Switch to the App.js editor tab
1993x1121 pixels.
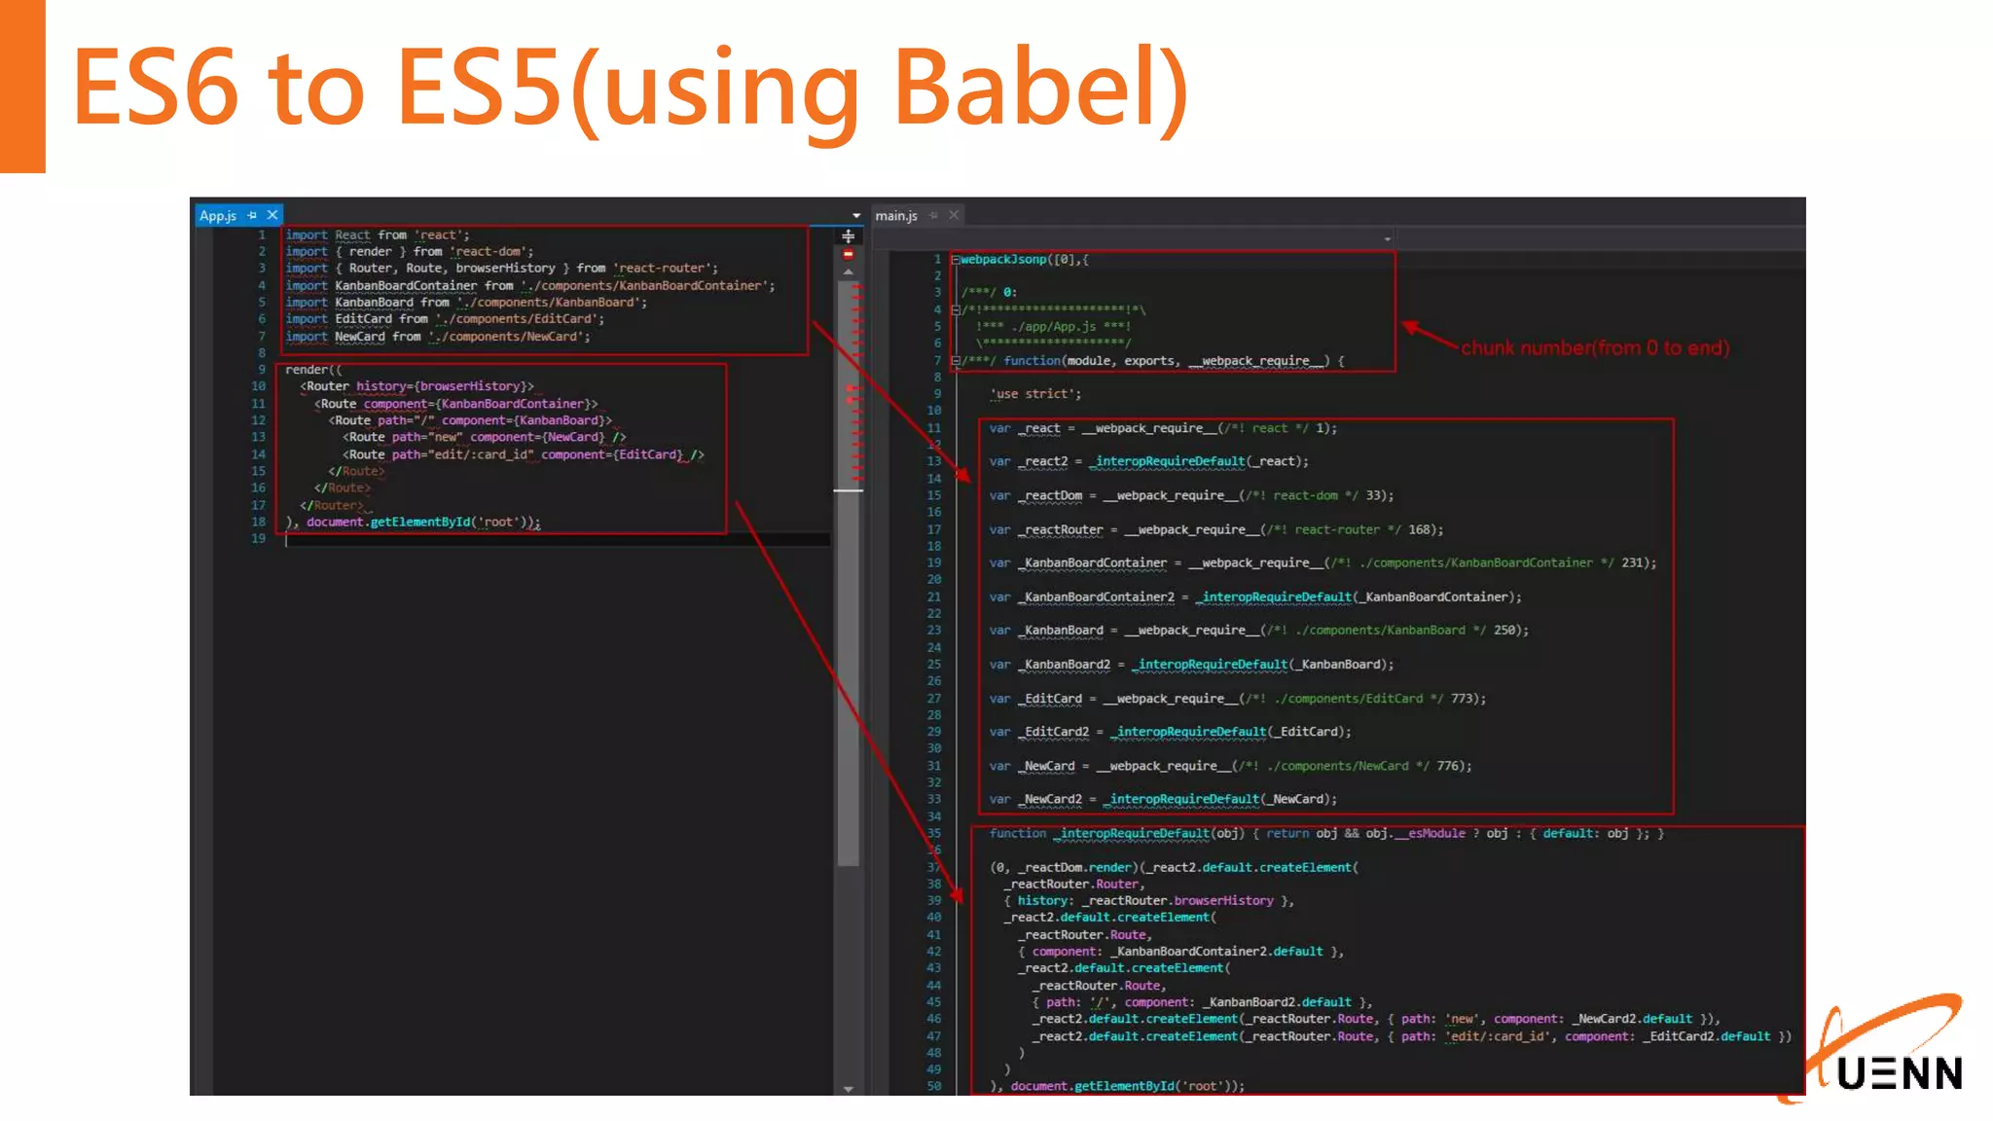(x=218, y=215)
